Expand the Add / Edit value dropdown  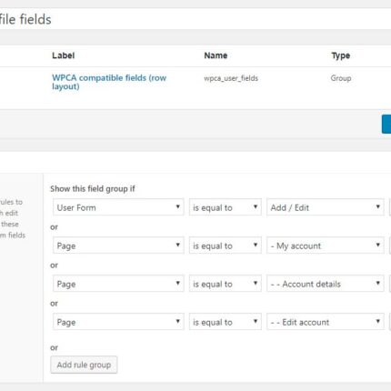(326, 207)
